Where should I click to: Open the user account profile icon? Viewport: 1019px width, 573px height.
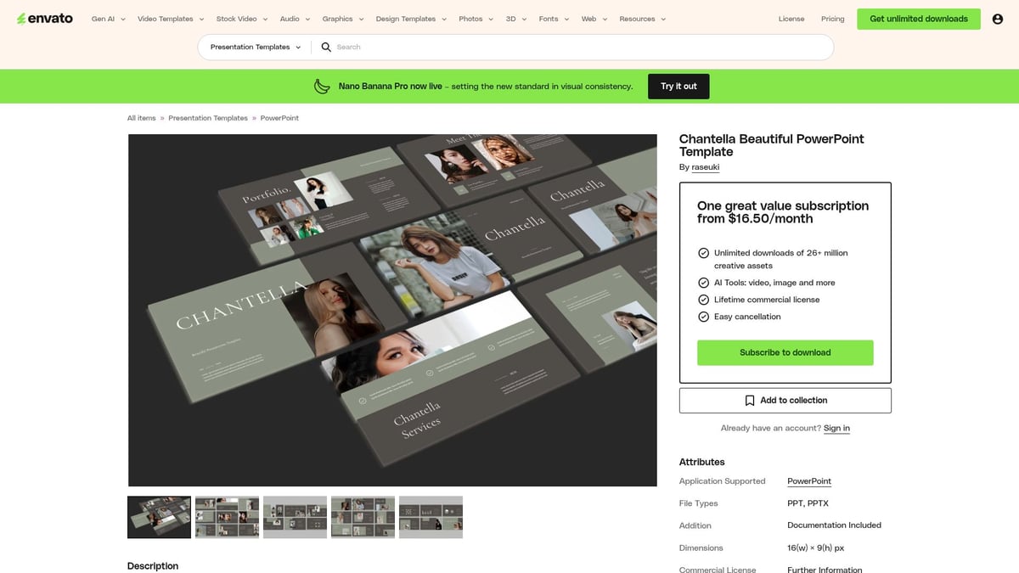[997, 18]
